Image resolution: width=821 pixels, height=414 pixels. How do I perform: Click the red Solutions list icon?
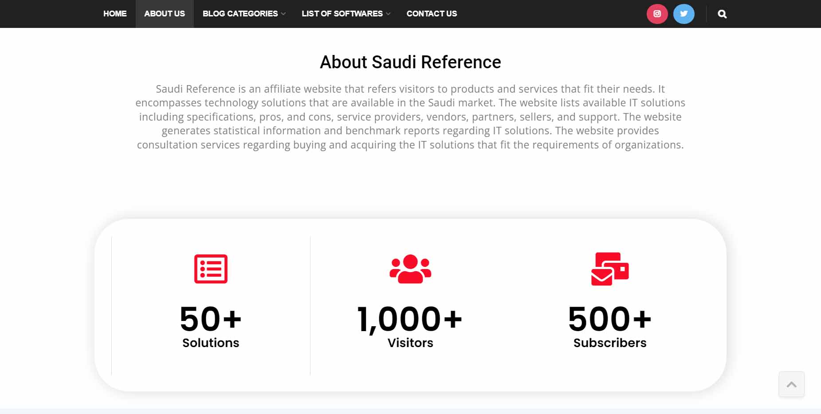pyautogui.click(x=211, y=269)
